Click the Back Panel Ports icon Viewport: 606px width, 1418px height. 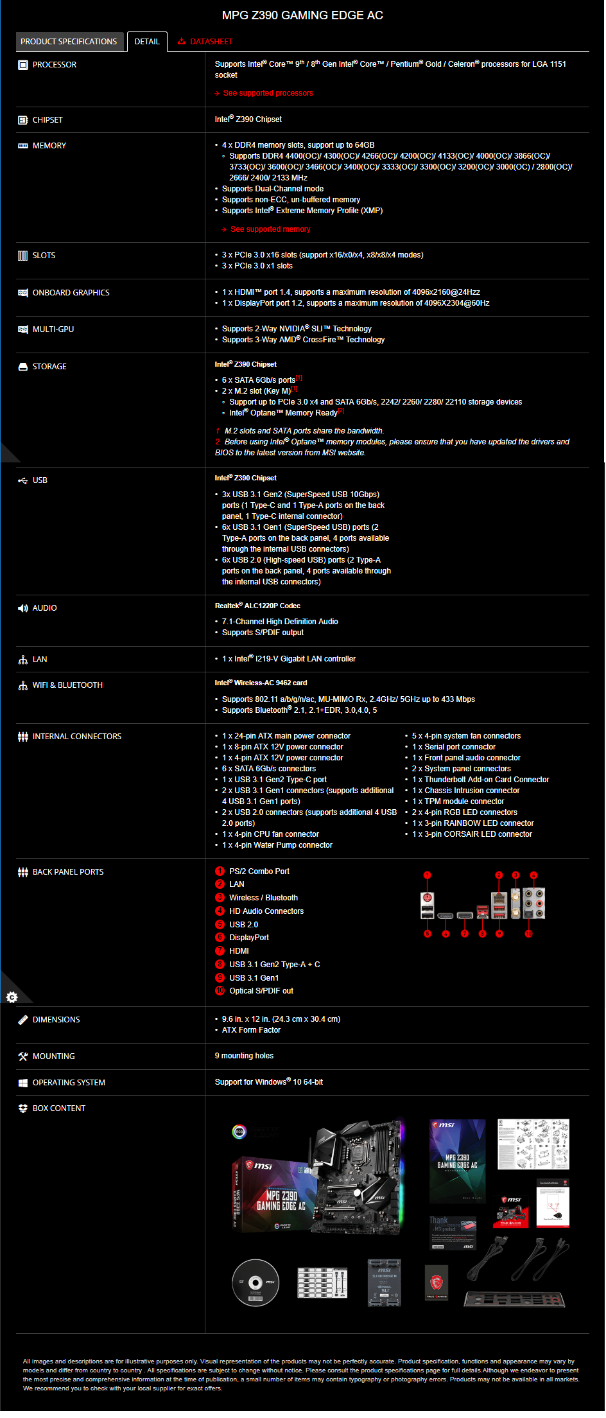pos(23,872)
